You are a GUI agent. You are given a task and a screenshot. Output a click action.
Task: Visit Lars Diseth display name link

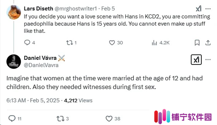(38, 8)
